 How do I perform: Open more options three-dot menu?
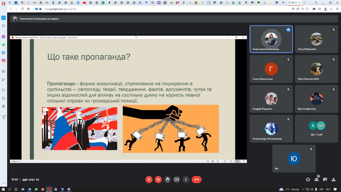(x=186, y=179)
